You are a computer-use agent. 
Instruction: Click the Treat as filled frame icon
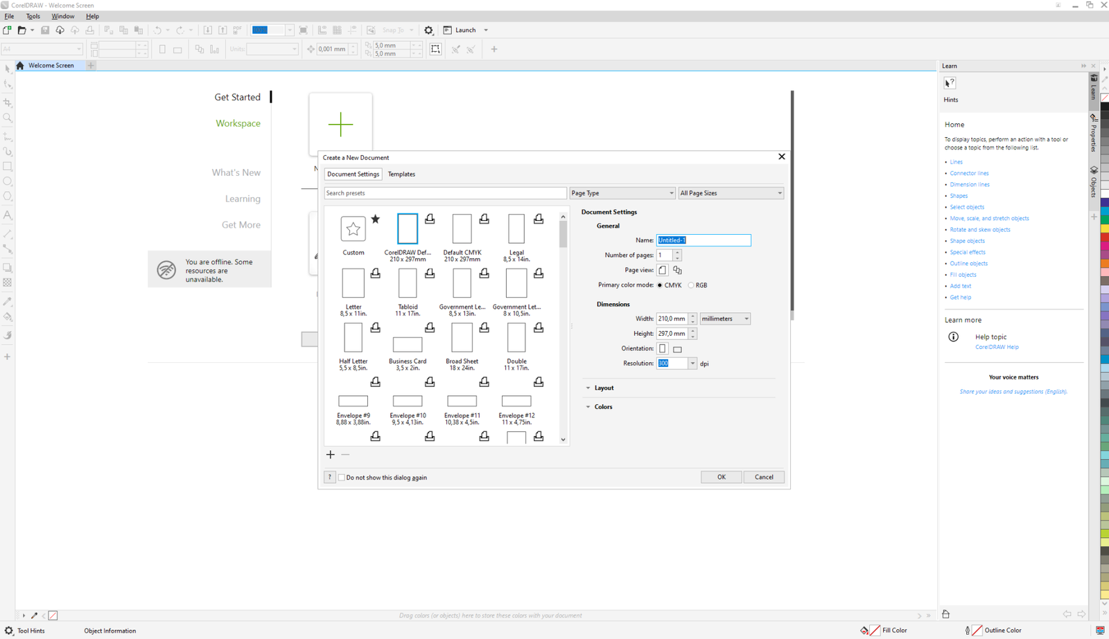(435, 49)
